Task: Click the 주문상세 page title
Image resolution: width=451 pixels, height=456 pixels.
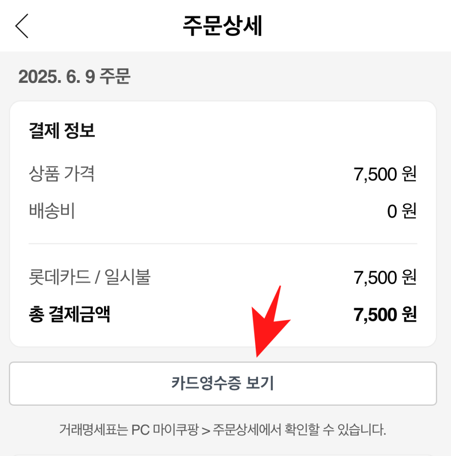Action: click(223, 27)
